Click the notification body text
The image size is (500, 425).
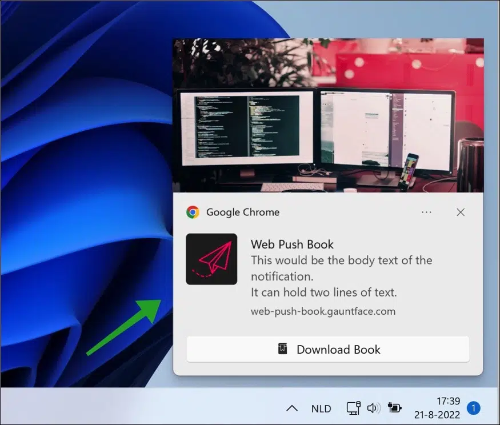tap(342, 276)
